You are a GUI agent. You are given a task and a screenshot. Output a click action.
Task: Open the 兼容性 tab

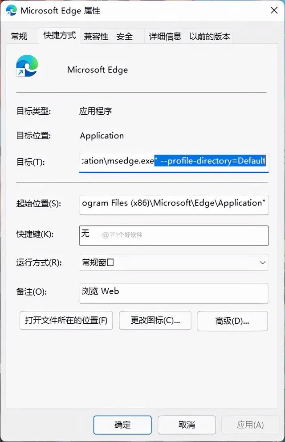(96, 36)
